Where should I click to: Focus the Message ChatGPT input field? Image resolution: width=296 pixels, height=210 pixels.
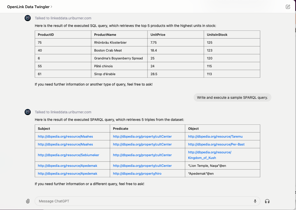click(147, 201)
